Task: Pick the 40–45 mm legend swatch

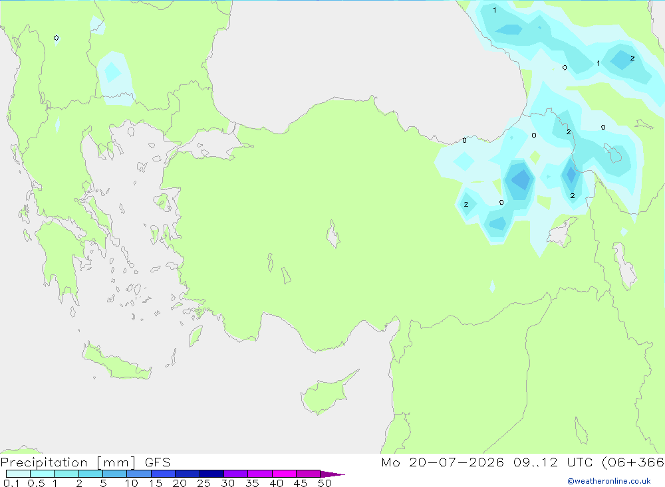Action: pos(284,474)
